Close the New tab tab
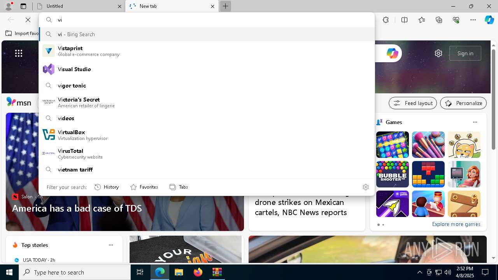Image resolution: width=498 pixels, height=280 pixels. (212, 6)
